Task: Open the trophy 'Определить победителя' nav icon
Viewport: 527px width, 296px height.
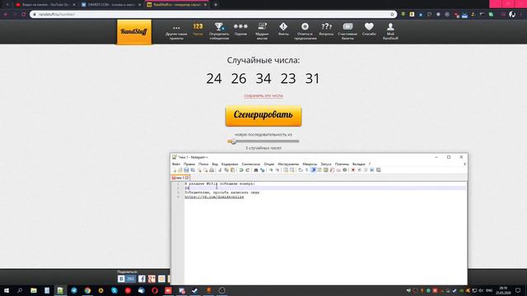Action: tap(219, 26)
